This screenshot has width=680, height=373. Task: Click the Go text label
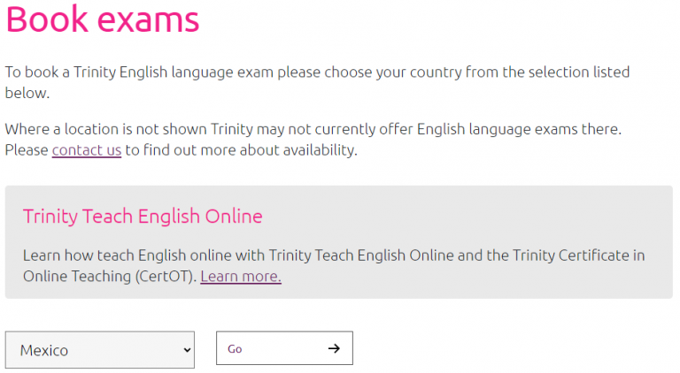click(x=235, y=349)
